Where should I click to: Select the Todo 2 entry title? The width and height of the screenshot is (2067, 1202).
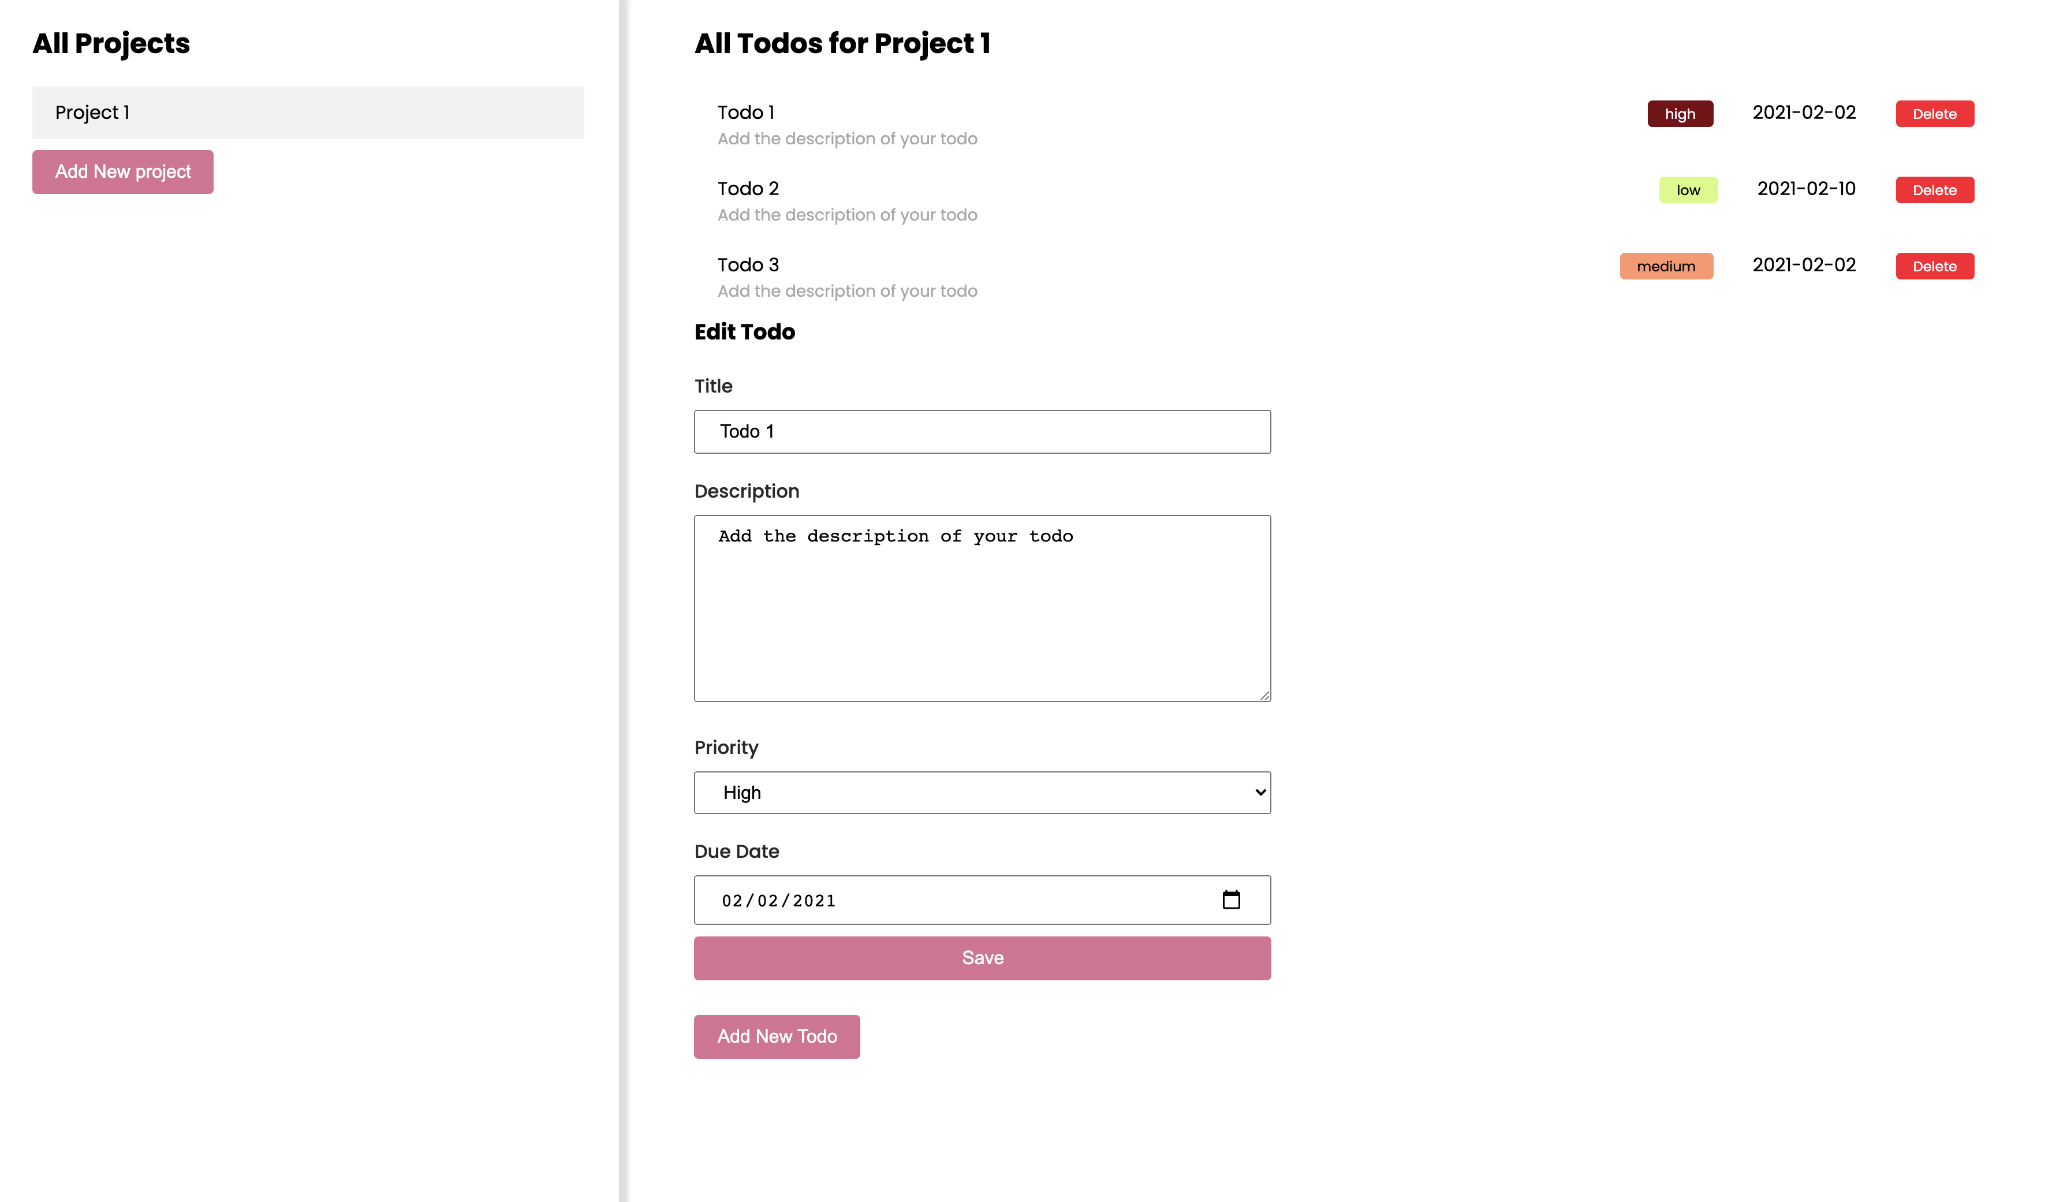[747, 189]
